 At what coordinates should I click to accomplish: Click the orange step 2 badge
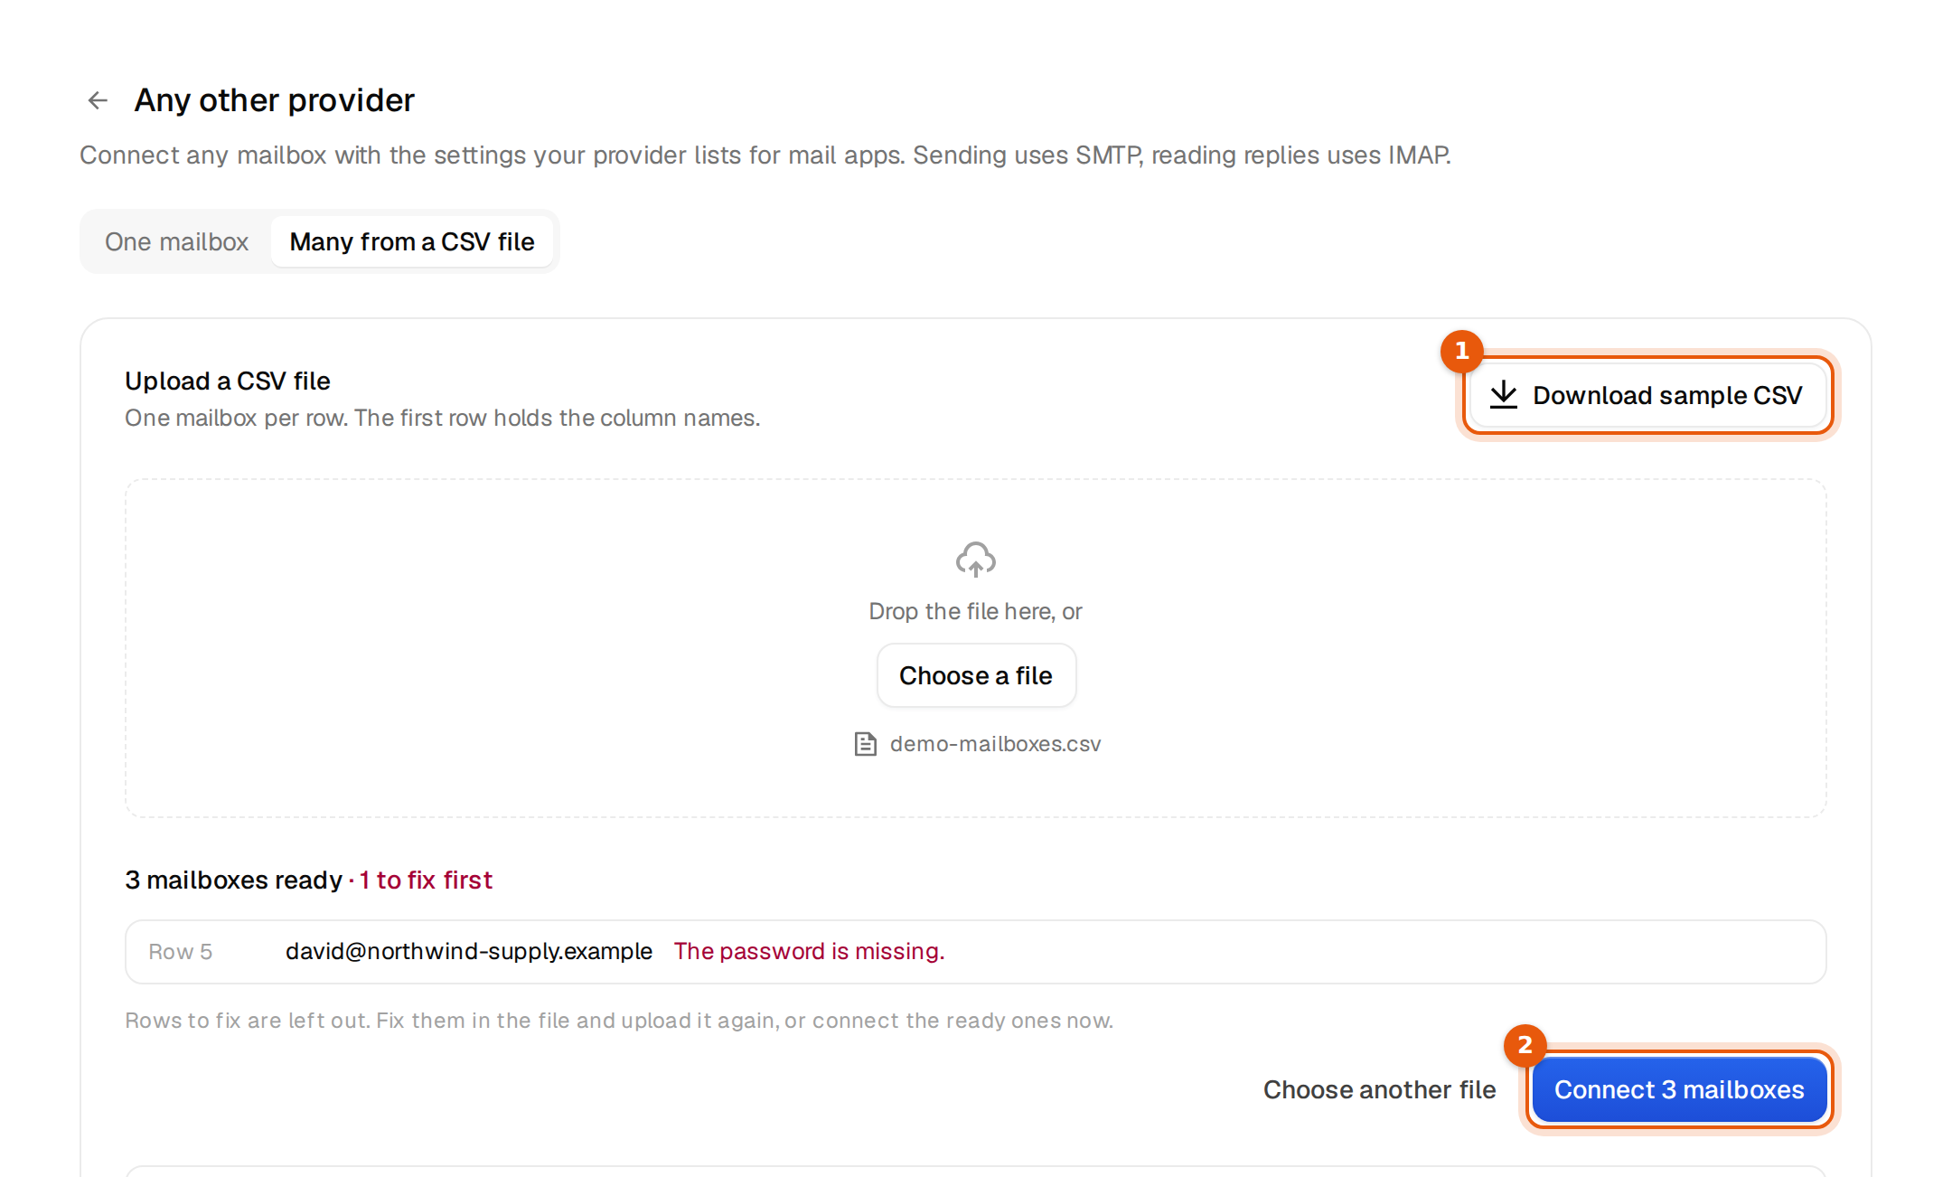point(1525,1046)
